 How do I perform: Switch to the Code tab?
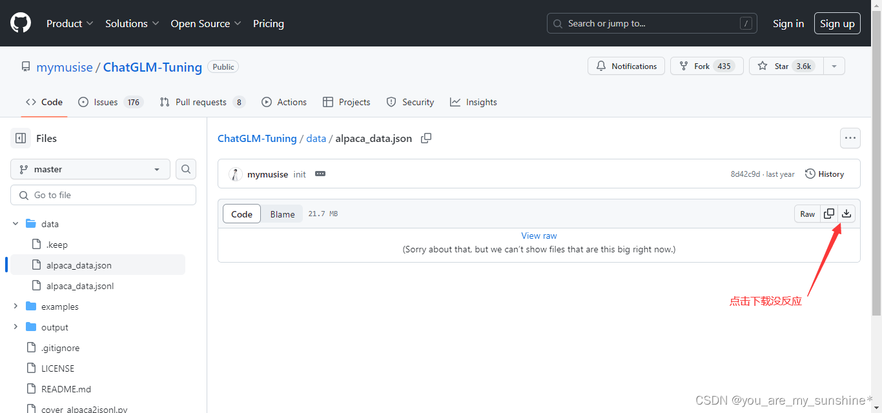44,102
